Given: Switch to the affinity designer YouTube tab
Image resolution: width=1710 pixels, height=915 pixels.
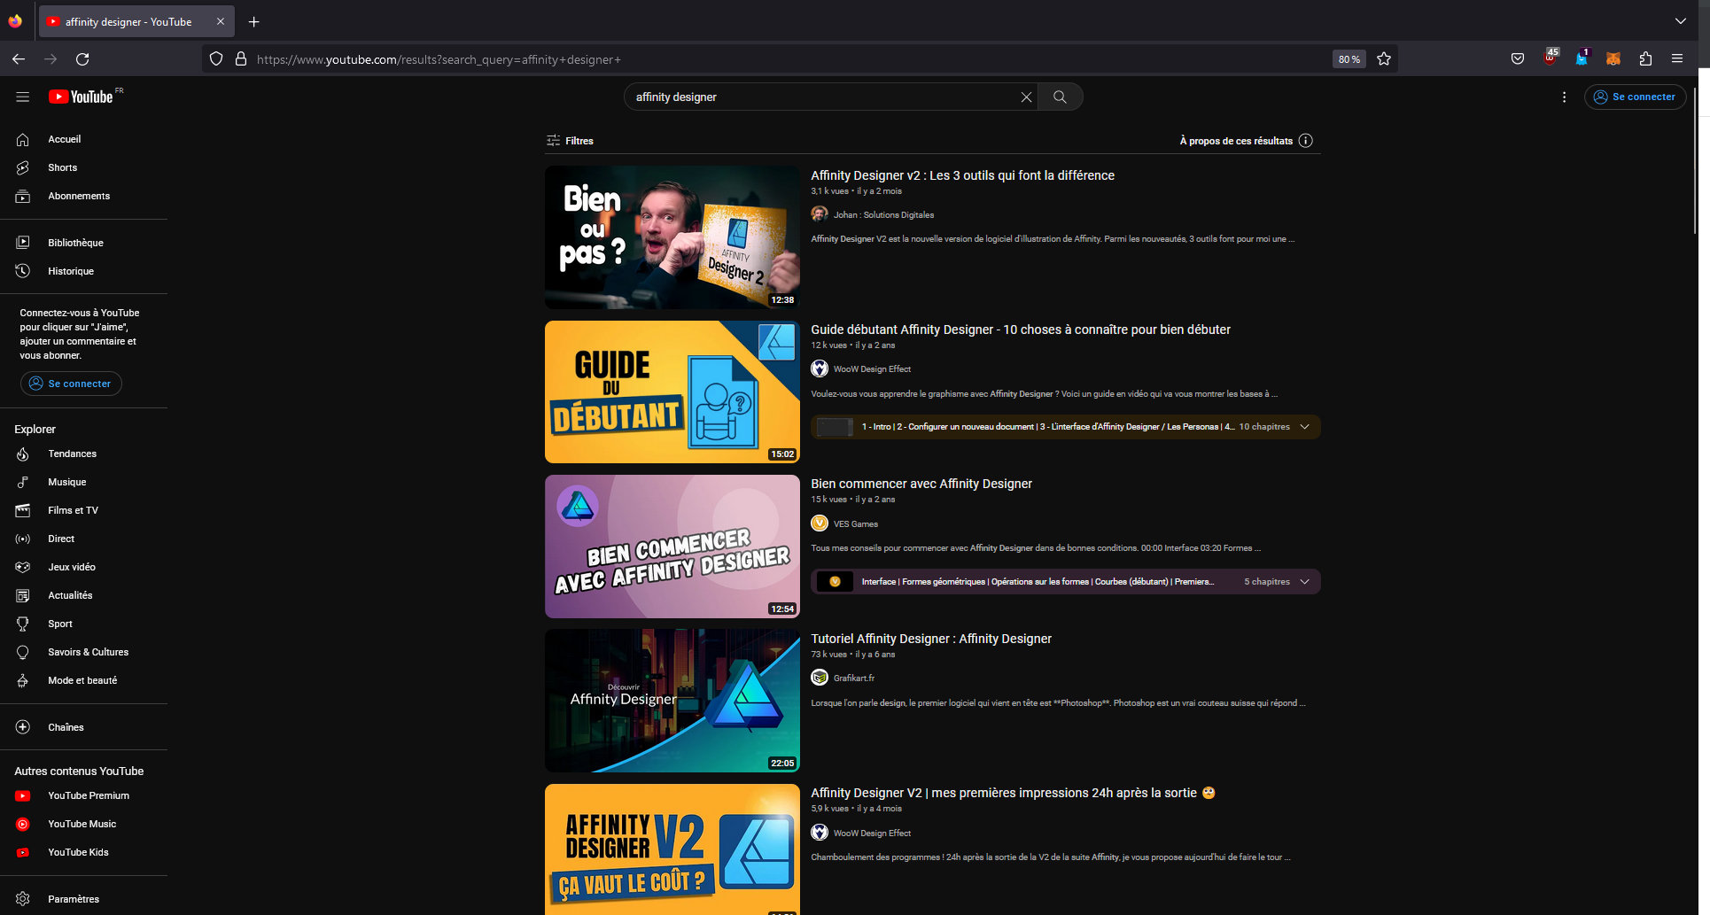Looking at the screenshot, I should click(x=128, y=20).
